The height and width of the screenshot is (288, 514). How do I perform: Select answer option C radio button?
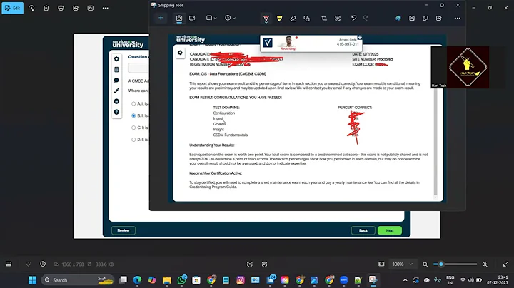coord(133,128)
